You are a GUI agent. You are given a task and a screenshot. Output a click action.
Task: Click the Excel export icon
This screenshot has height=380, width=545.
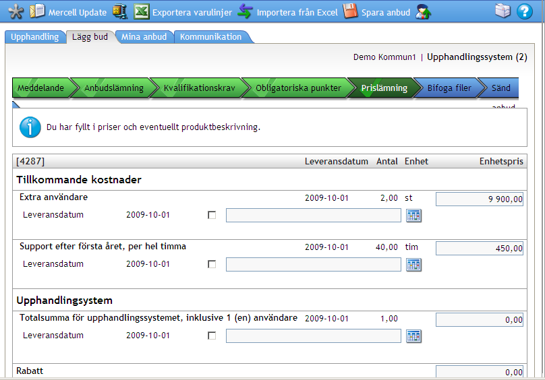coord(142,11)
